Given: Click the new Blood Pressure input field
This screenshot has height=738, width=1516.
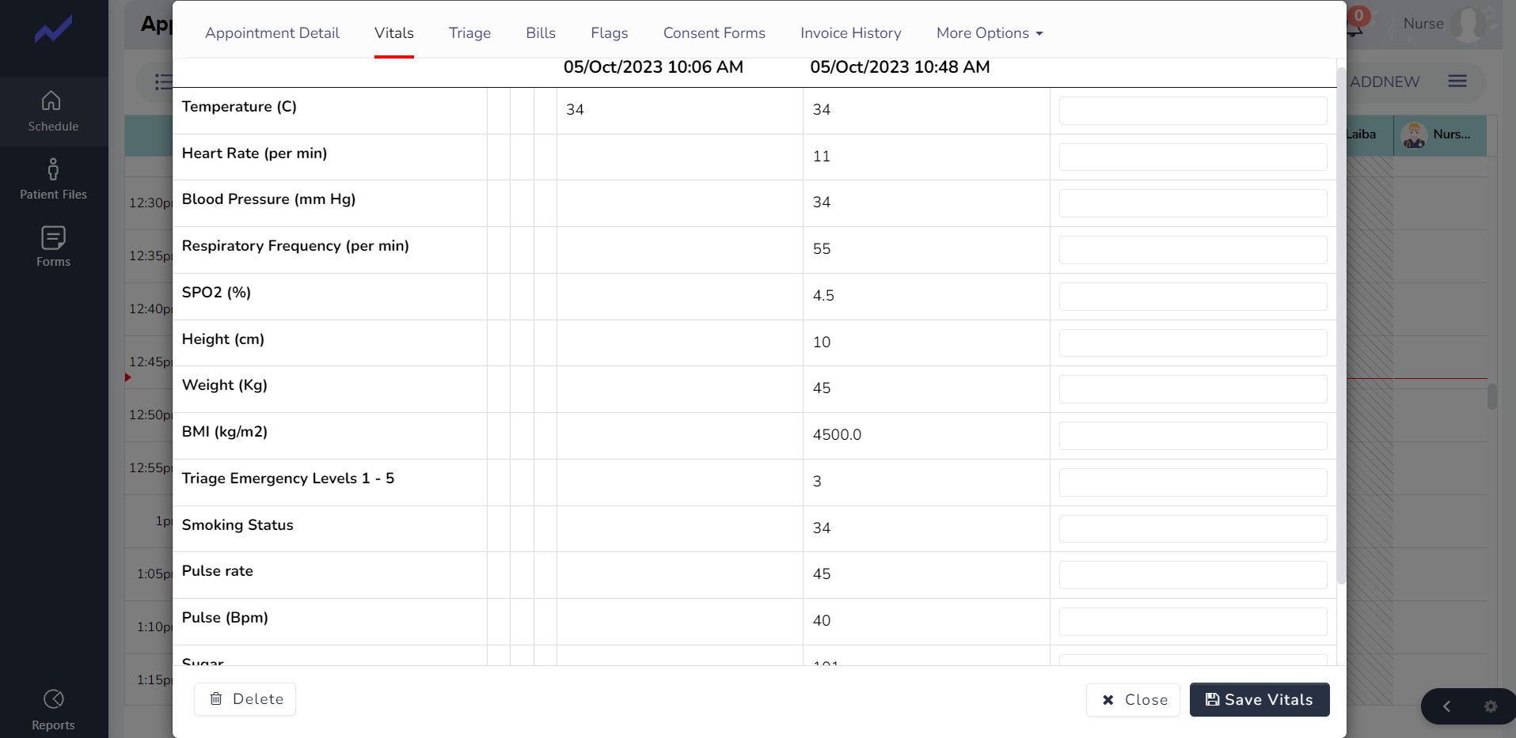Looking at the screenshot, I should click(x=1193, y=203).
